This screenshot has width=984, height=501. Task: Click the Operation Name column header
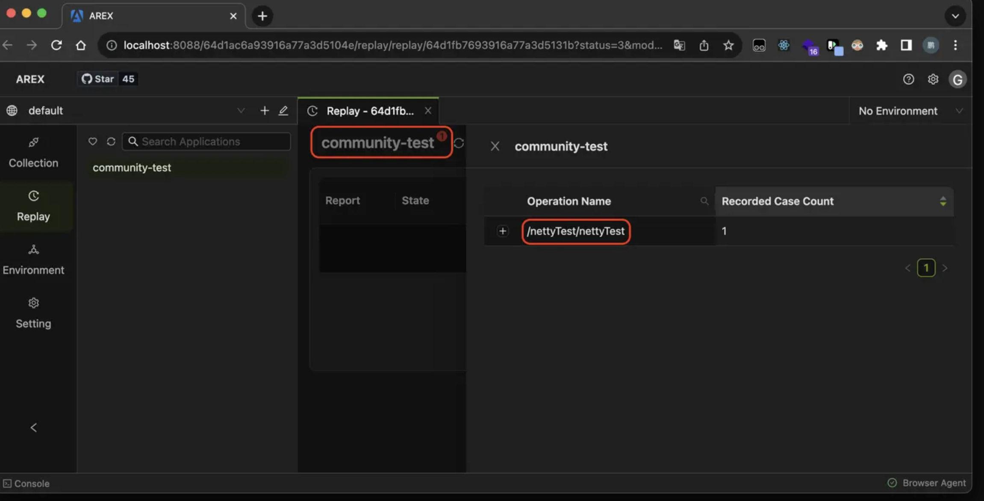(x=569, y=201)
